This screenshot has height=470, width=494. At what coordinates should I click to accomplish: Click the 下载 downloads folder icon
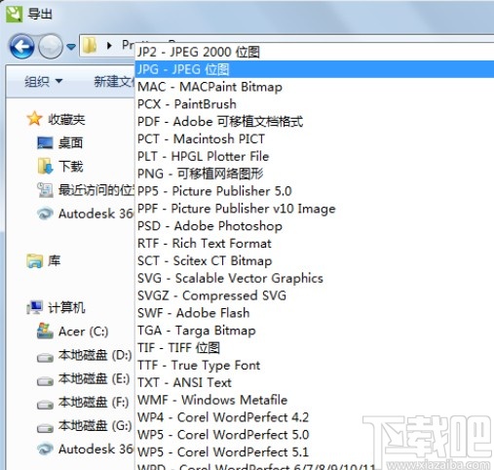(45, 166)
